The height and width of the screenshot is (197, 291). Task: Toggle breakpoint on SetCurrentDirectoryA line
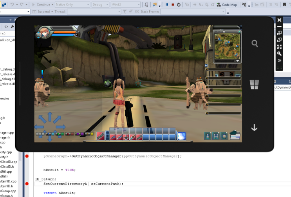point(27,184)
